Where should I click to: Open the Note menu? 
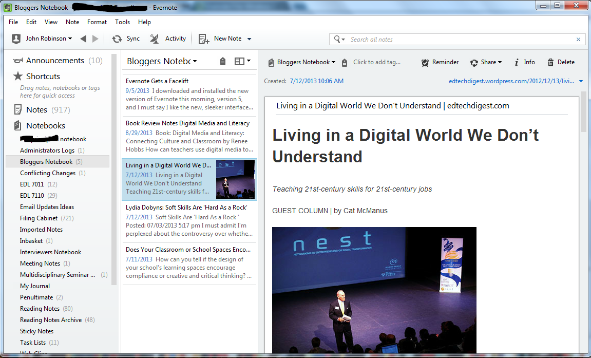click(x=72, y=22)
